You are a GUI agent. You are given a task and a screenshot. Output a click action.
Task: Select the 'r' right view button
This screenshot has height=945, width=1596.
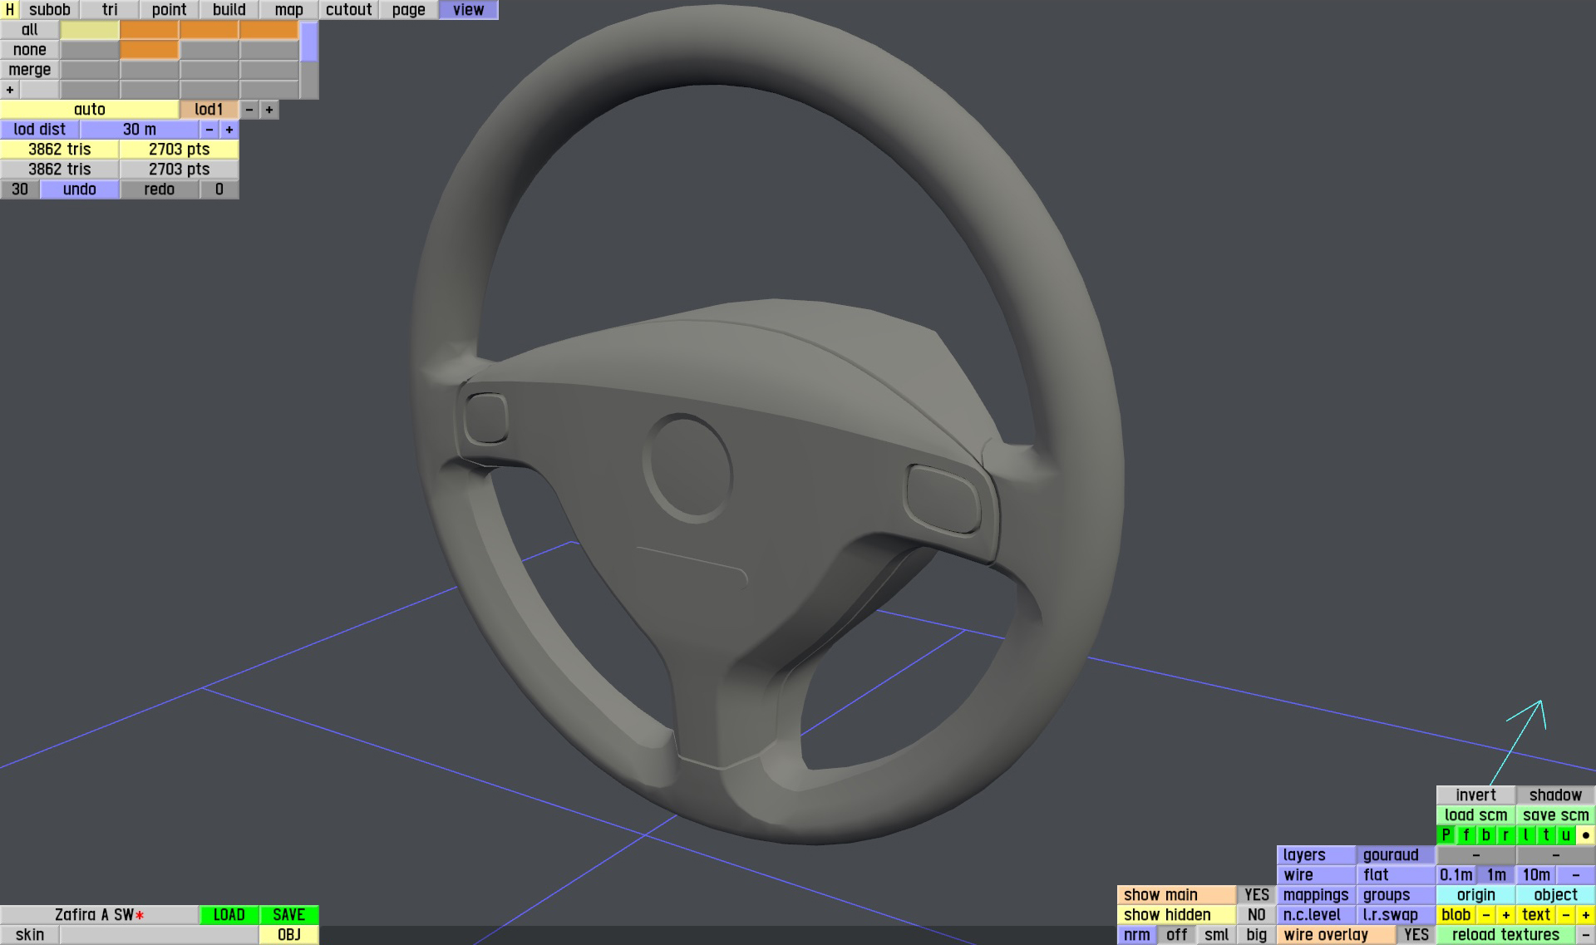[1505, 835]
